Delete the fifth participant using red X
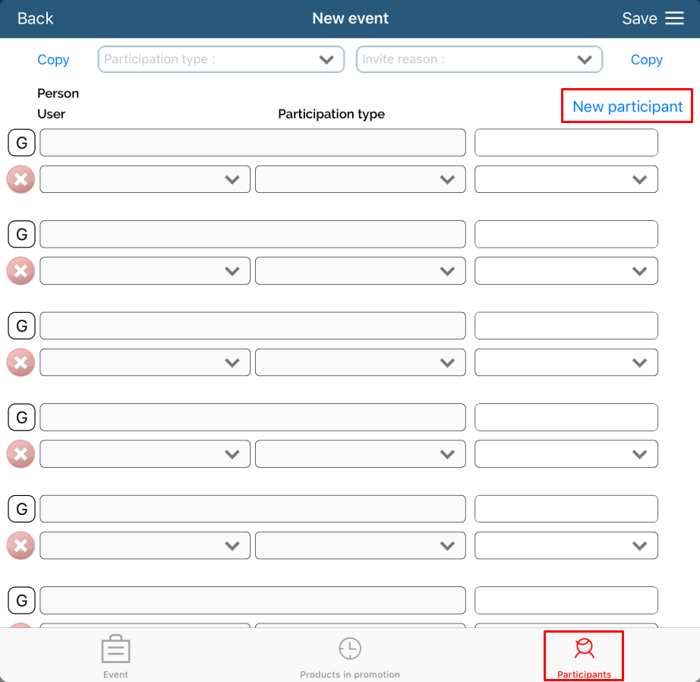This screenshot has width=700, height=682. click(20, 545)
